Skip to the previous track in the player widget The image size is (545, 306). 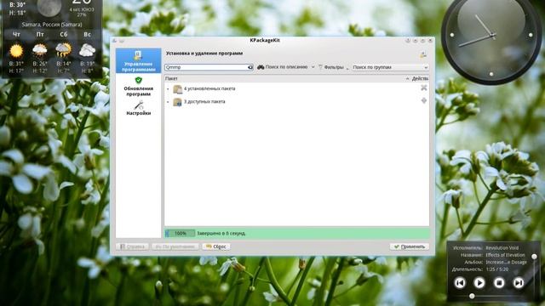pyautogui.click(x=460, y=283)
